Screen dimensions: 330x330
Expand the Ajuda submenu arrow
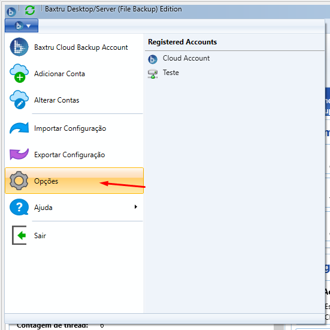136,207
